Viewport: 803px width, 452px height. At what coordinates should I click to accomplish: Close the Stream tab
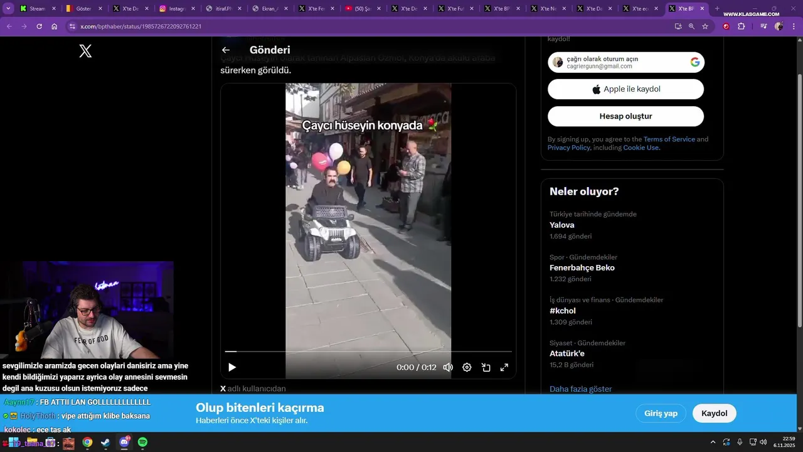(x=53, y=9)
